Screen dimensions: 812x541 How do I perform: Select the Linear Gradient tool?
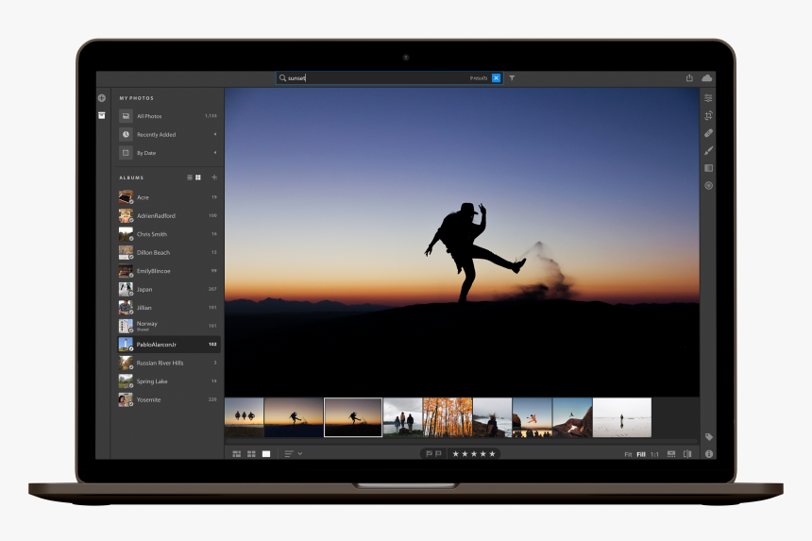tap(708, 168)
